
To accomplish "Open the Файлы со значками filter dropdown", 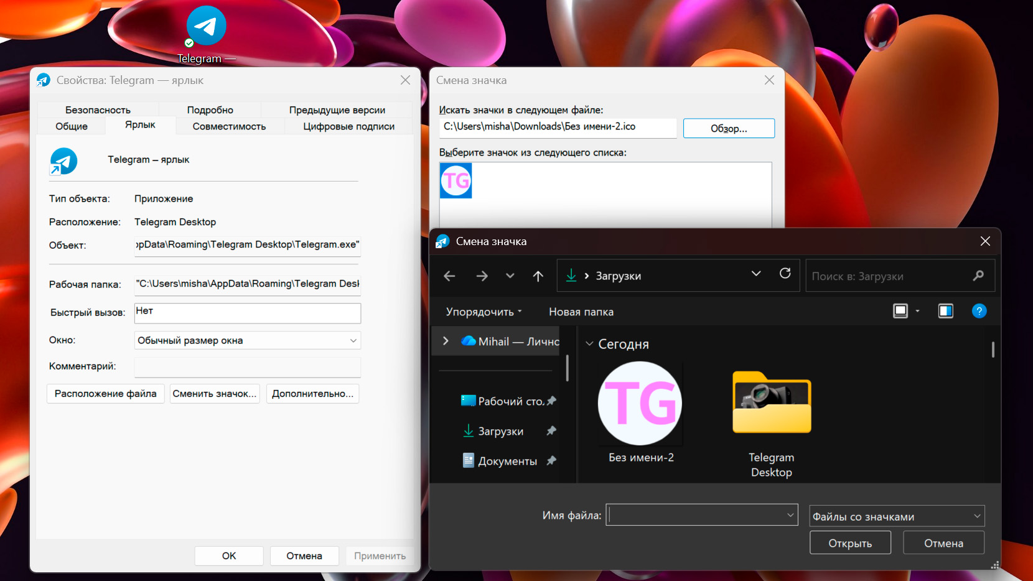I will pyautogui.click(x=897, y=516).
